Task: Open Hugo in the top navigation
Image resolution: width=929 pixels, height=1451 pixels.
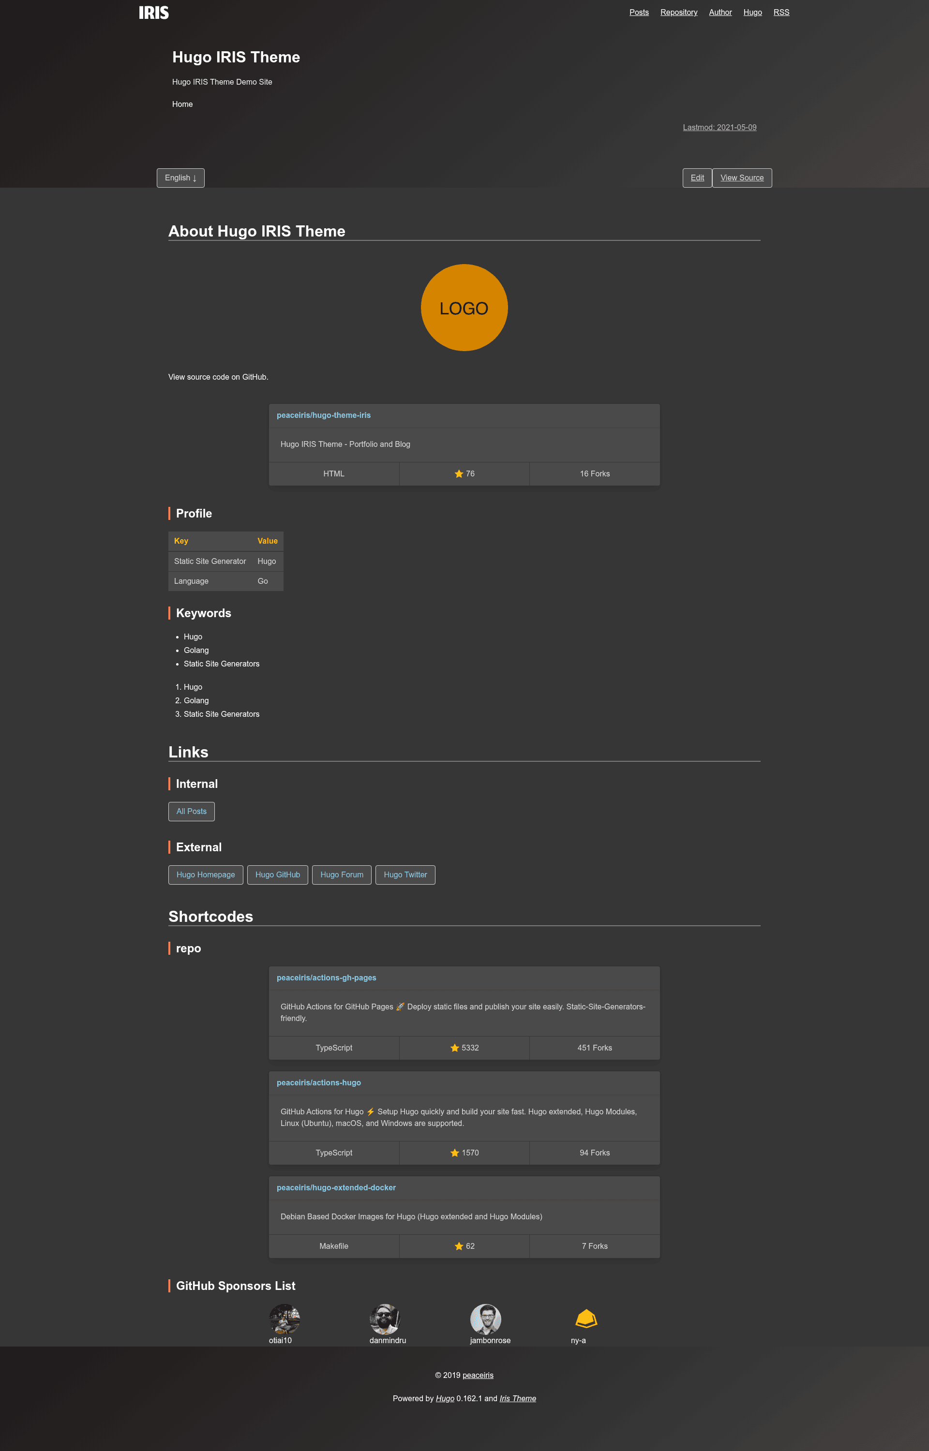Action: point(752,12)
